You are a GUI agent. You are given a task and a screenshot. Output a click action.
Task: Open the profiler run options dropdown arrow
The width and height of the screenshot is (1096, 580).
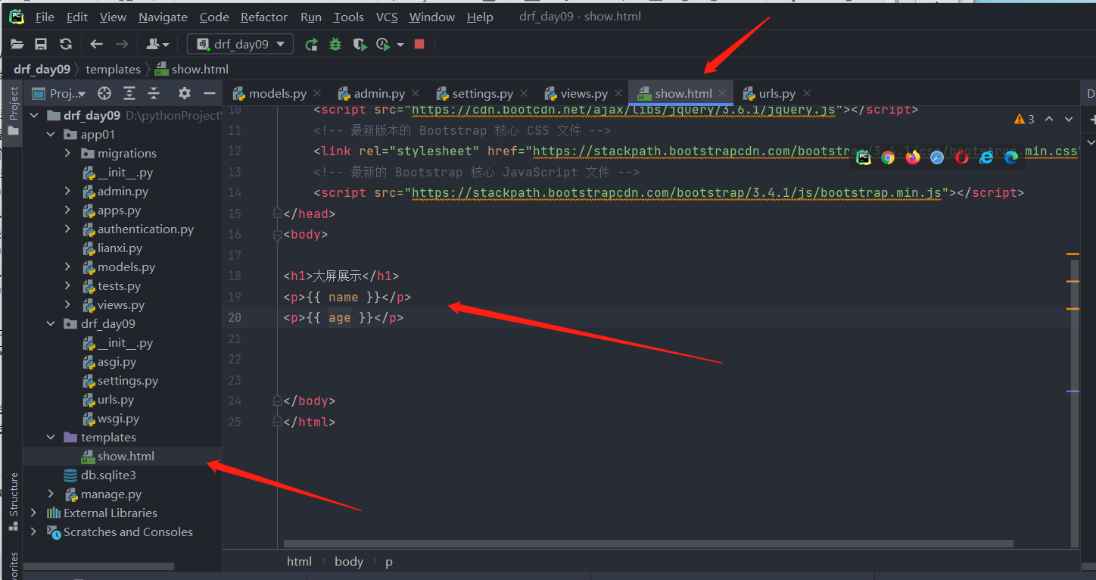400,45
